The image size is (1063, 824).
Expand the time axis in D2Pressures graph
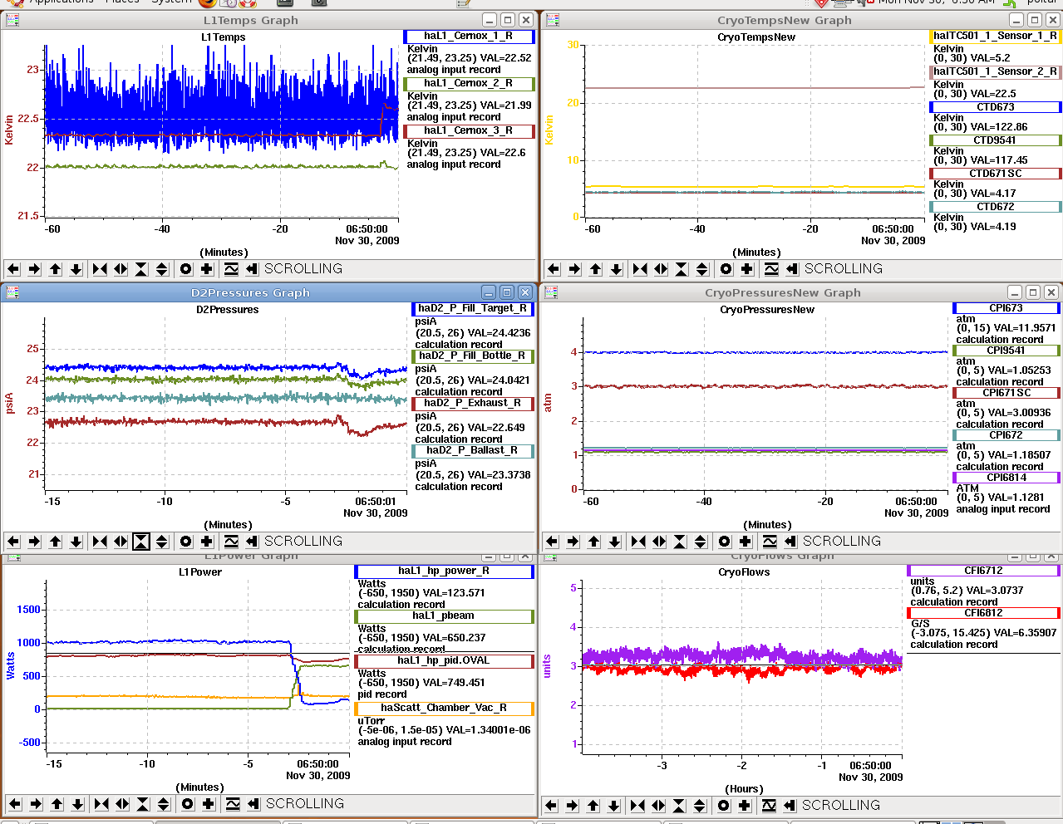(x=121, y=542)
